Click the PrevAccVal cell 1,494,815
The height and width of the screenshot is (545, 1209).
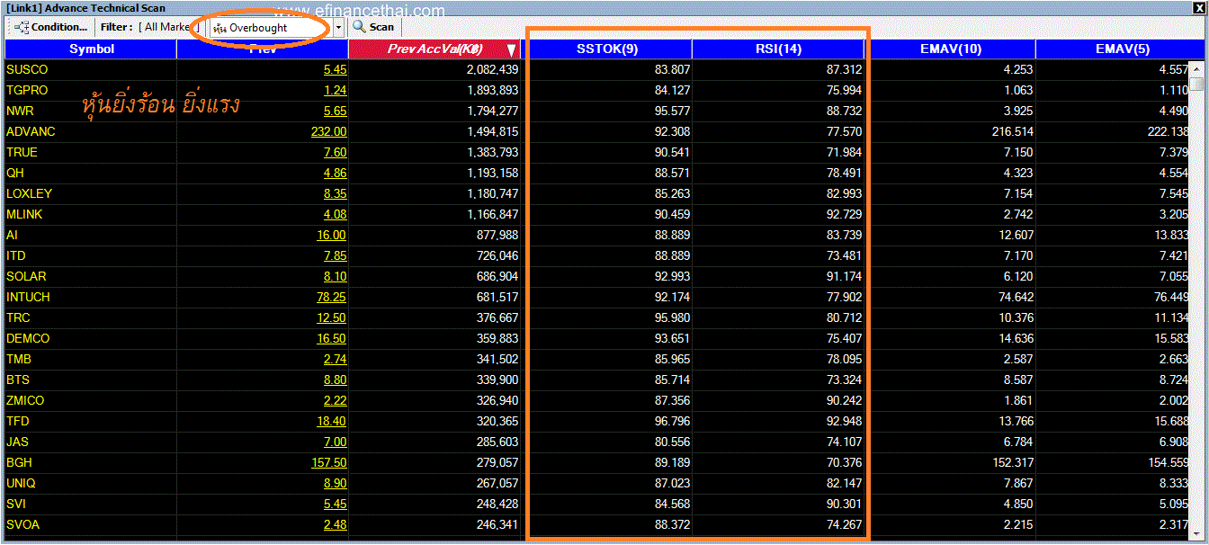[493, 131]
